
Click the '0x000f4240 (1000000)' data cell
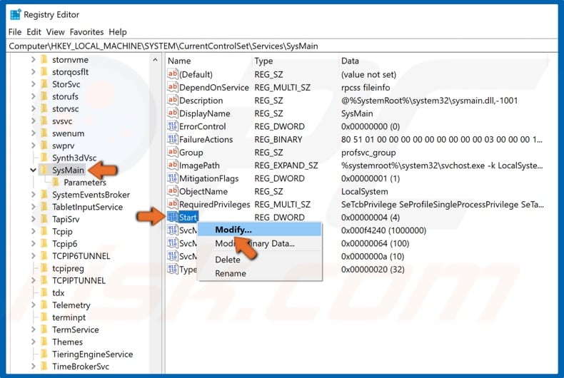point(383,230)
